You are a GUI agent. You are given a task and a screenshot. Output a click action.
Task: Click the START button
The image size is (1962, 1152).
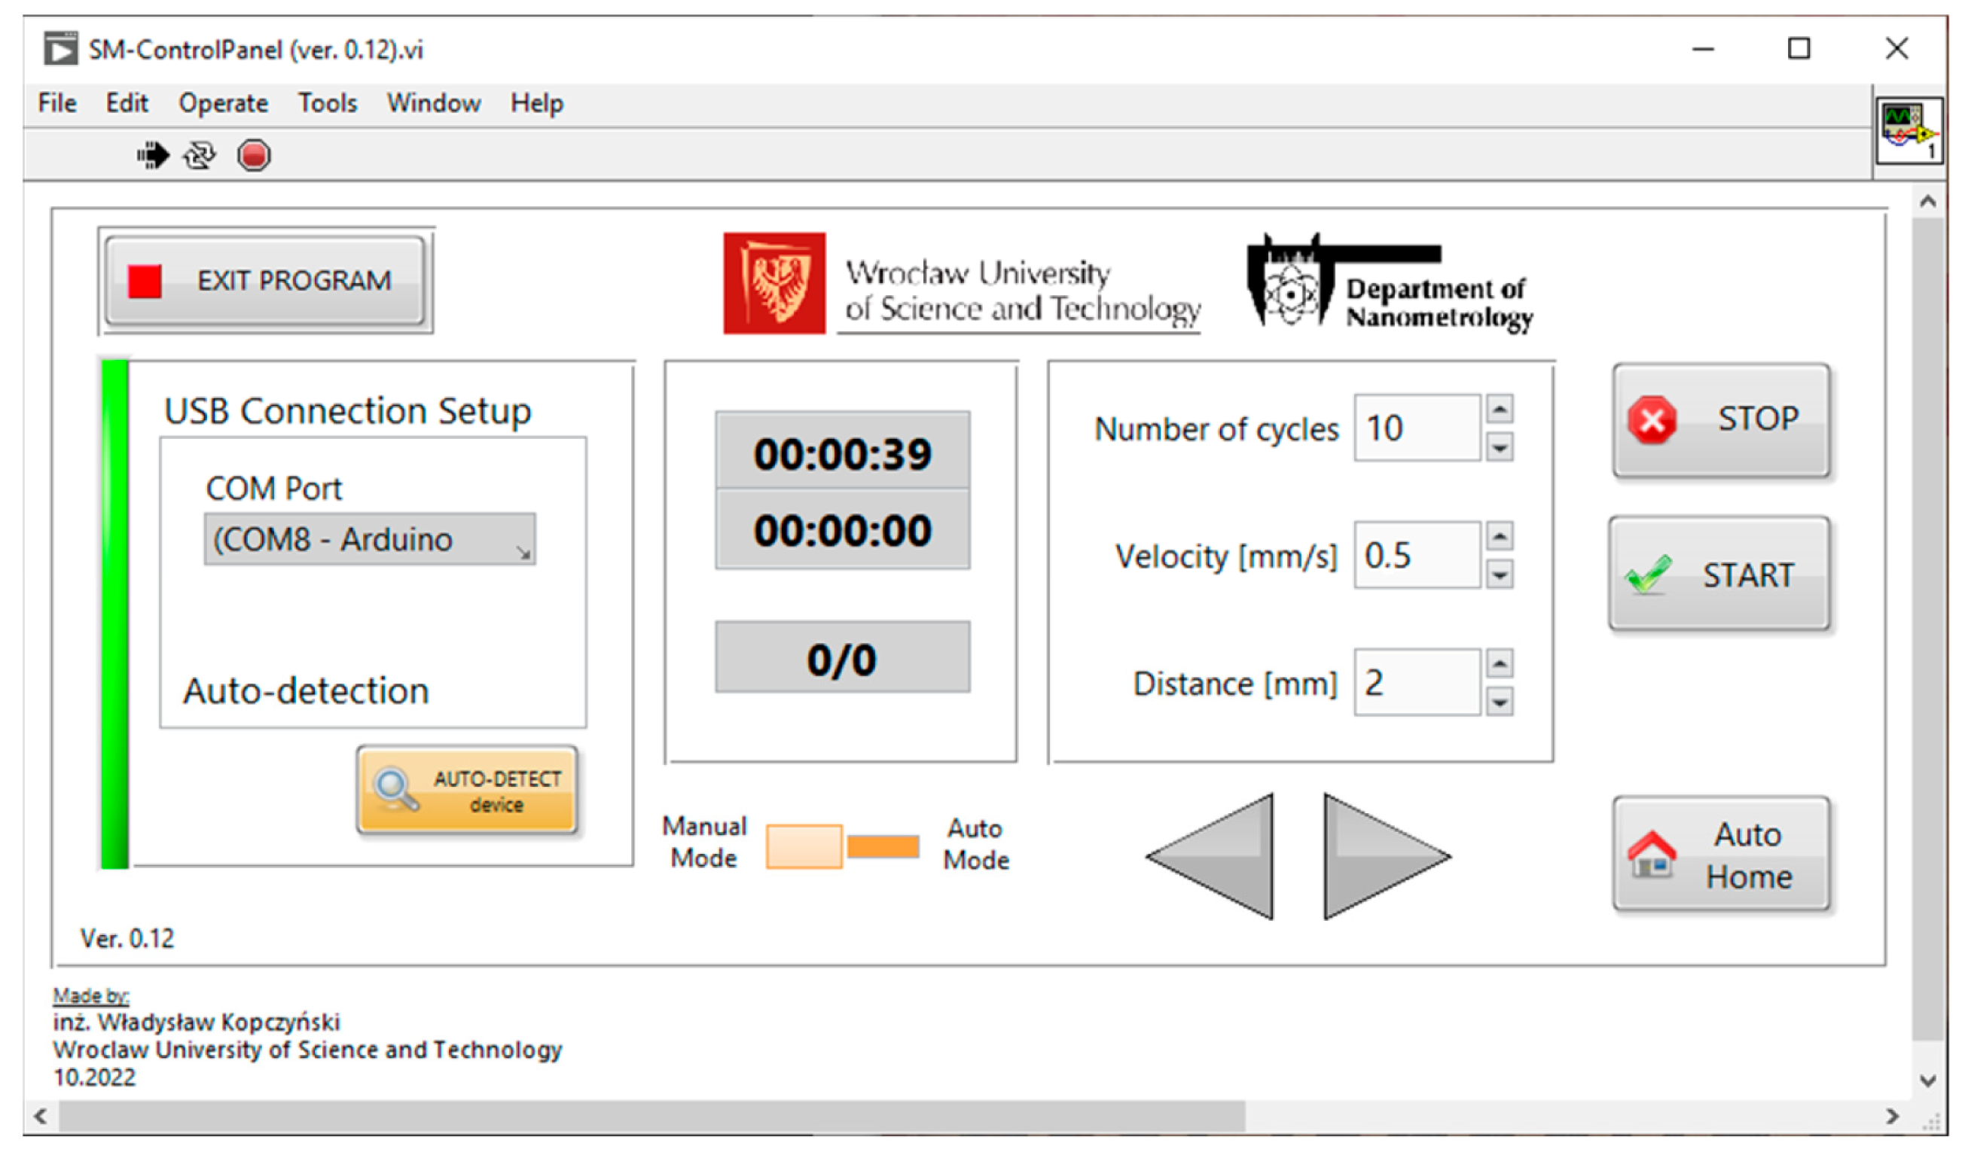pos(1719,575)
